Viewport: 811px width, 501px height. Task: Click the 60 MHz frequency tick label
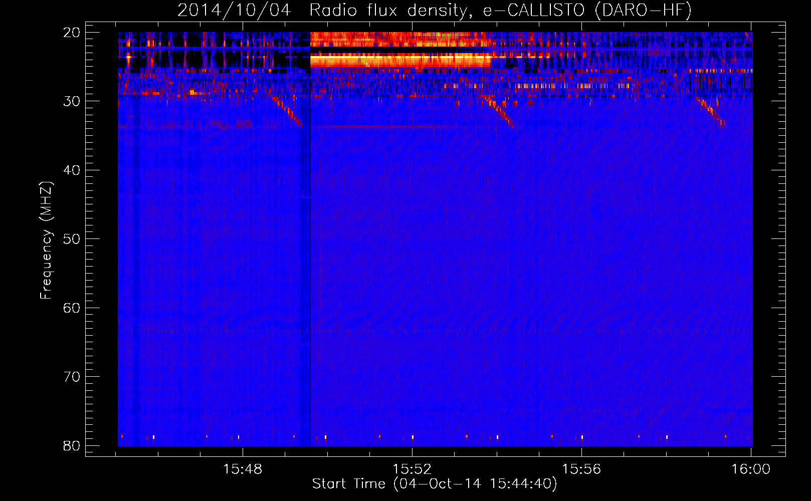(72, 308)
